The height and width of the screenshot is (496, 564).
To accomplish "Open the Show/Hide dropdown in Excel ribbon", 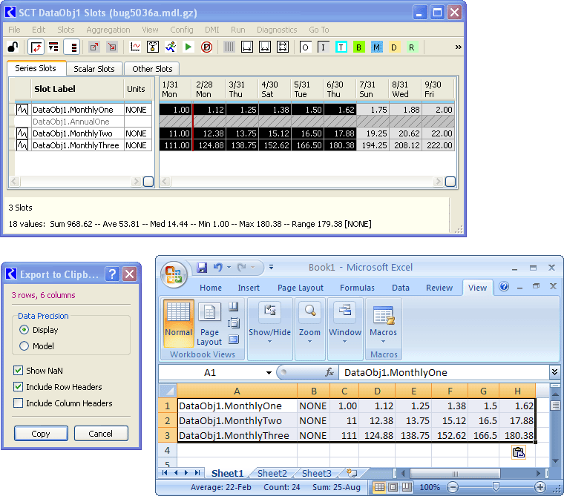I will click(x=270, y=323).
